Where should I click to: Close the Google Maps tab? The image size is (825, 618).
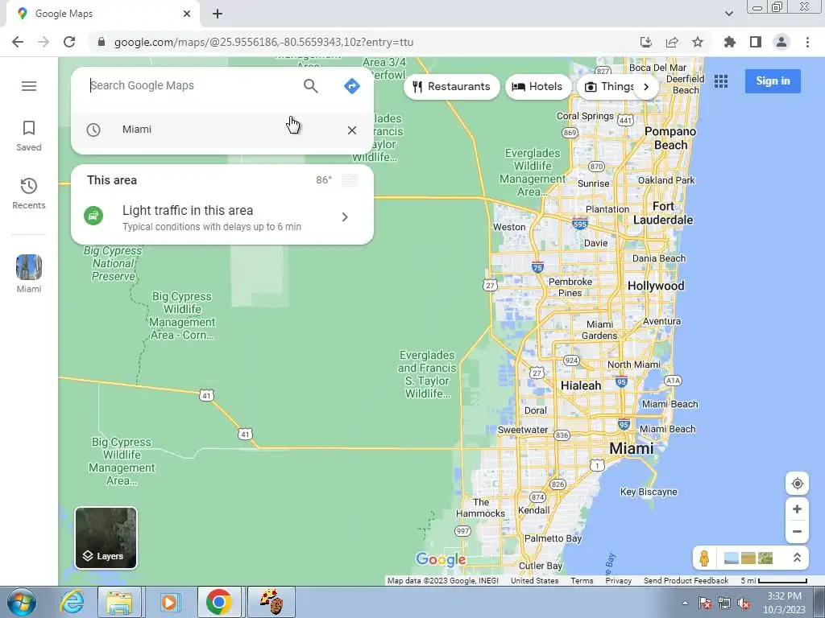tap(187, 14)
